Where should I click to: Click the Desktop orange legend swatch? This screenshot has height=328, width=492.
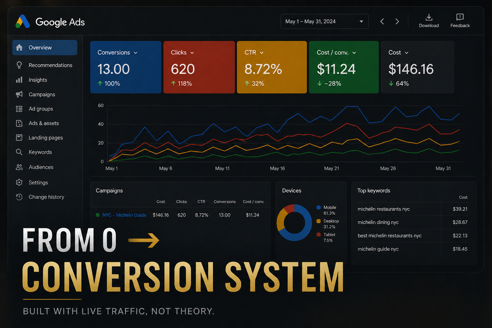(x=319, y=221)
